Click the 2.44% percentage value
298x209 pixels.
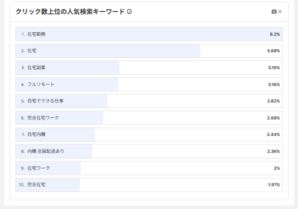pyautogui.click(x=273, y=135)
